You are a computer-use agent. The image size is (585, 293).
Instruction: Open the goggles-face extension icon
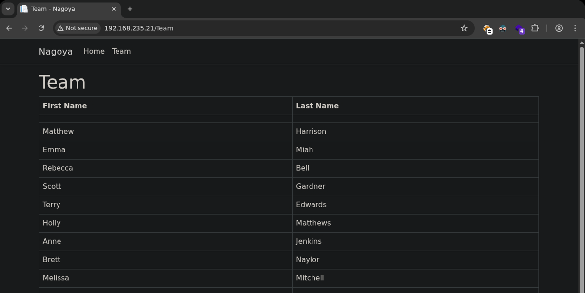[x=503, y=28]
